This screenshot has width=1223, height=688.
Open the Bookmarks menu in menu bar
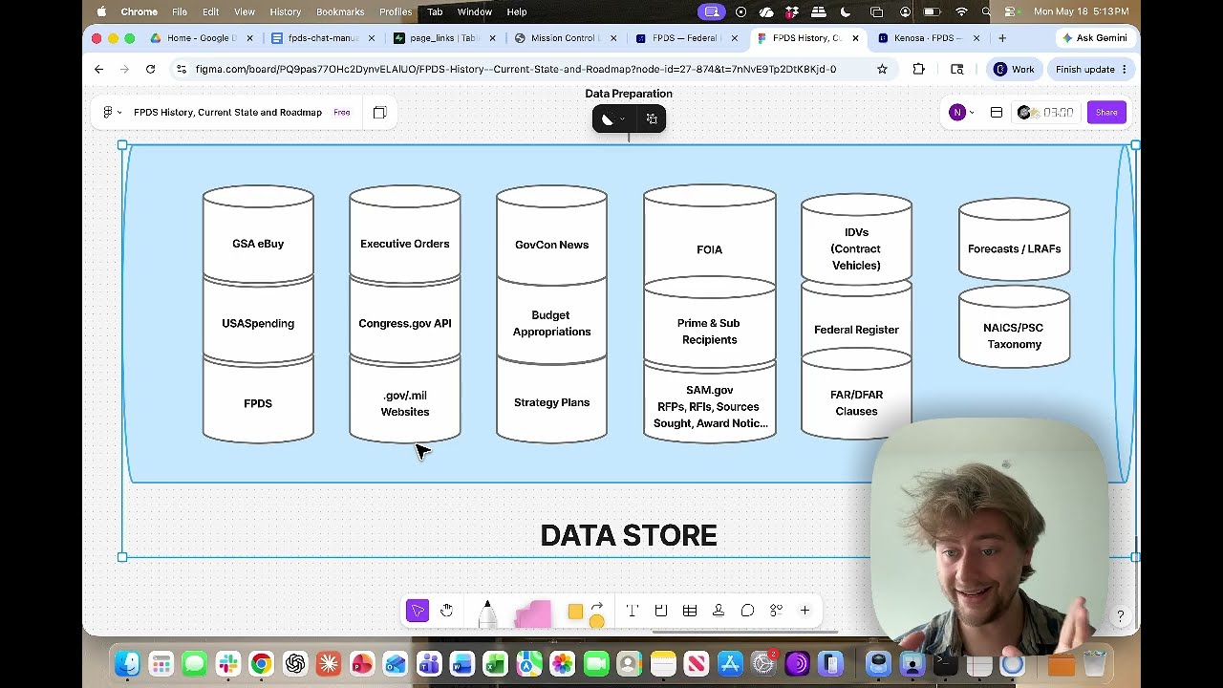340,11
